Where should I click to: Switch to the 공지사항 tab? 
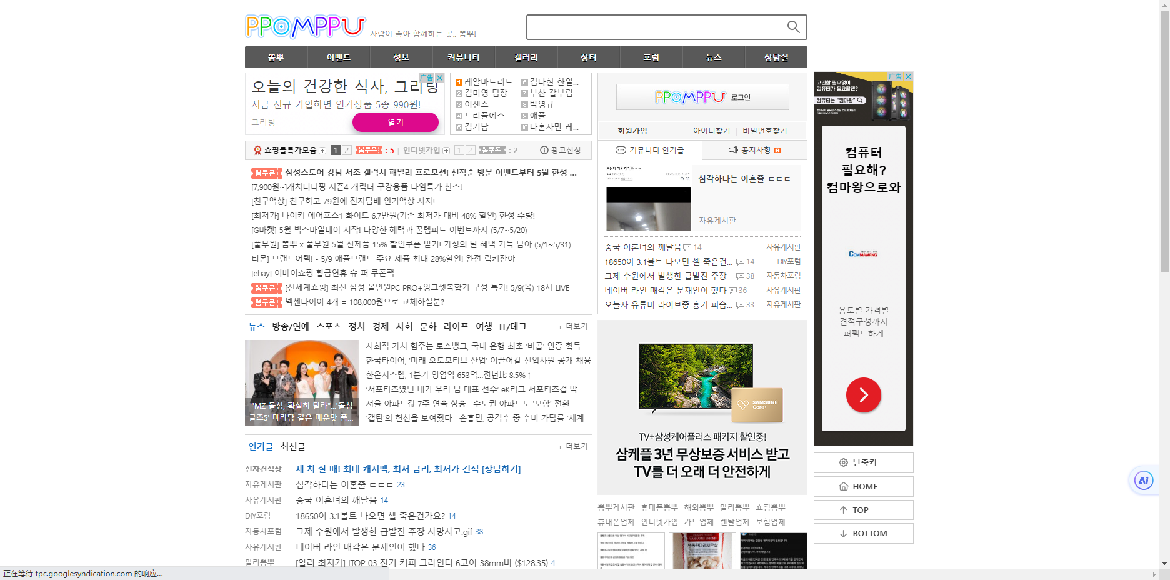(x=754, y=150)
